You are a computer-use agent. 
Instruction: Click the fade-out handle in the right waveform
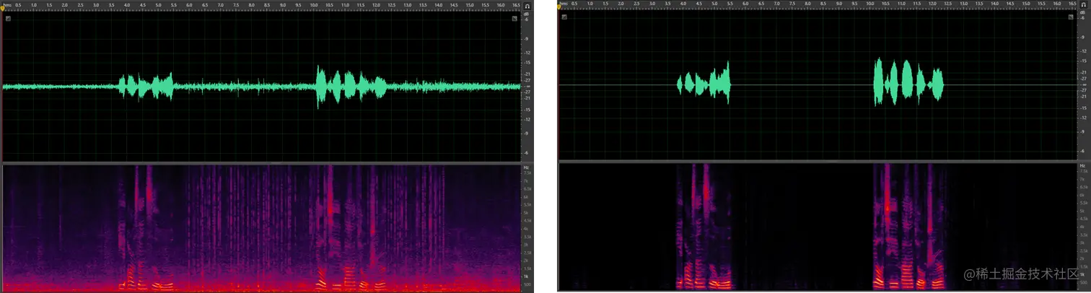[1071, 17]
